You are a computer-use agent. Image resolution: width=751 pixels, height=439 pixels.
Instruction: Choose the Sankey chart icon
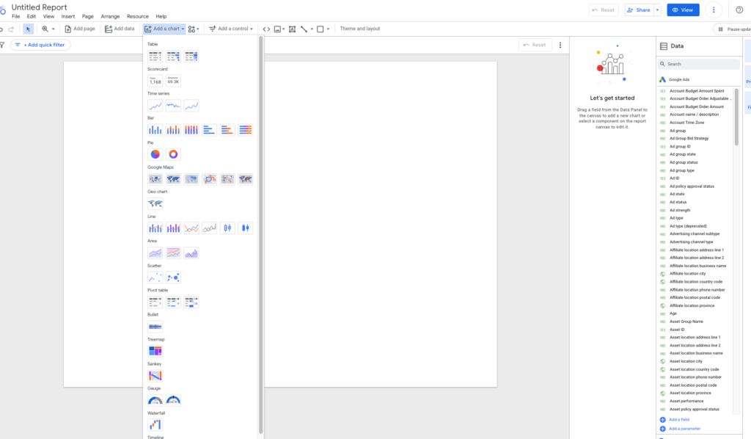click(155, 376)
